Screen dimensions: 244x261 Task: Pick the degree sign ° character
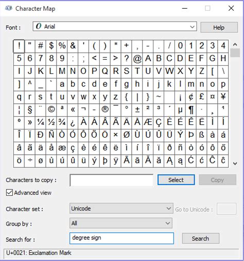[126, 109]
